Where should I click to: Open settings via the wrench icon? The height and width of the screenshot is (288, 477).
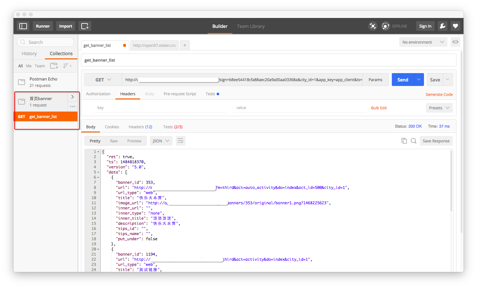(x=443, y=26)
